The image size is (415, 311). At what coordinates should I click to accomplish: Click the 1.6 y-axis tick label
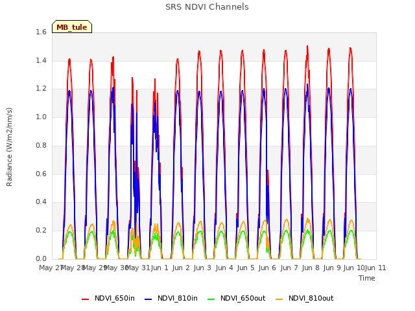[41, 32]
